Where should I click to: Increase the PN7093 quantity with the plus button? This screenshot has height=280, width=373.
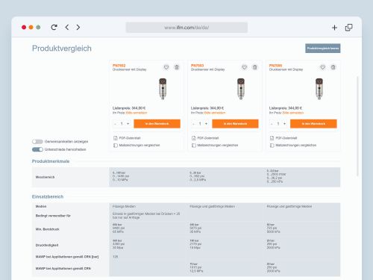click(206, 124)
